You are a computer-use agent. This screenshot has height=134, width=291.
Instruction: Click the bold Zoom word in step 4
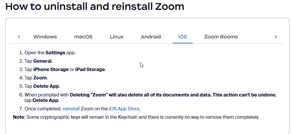[40, 78]
